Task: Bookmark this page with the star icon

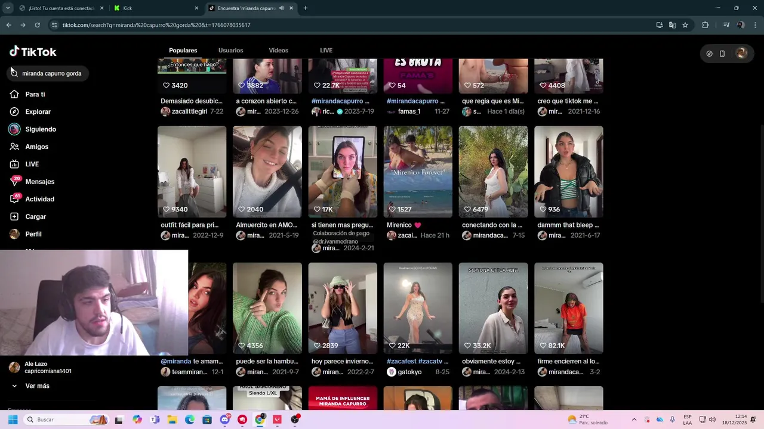Action: tap(685, 25)
